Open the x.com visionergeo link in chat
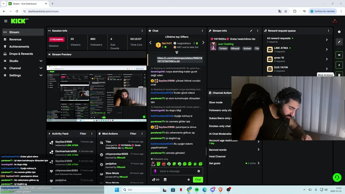Screen dimensions: 345x194 (180, 60)
